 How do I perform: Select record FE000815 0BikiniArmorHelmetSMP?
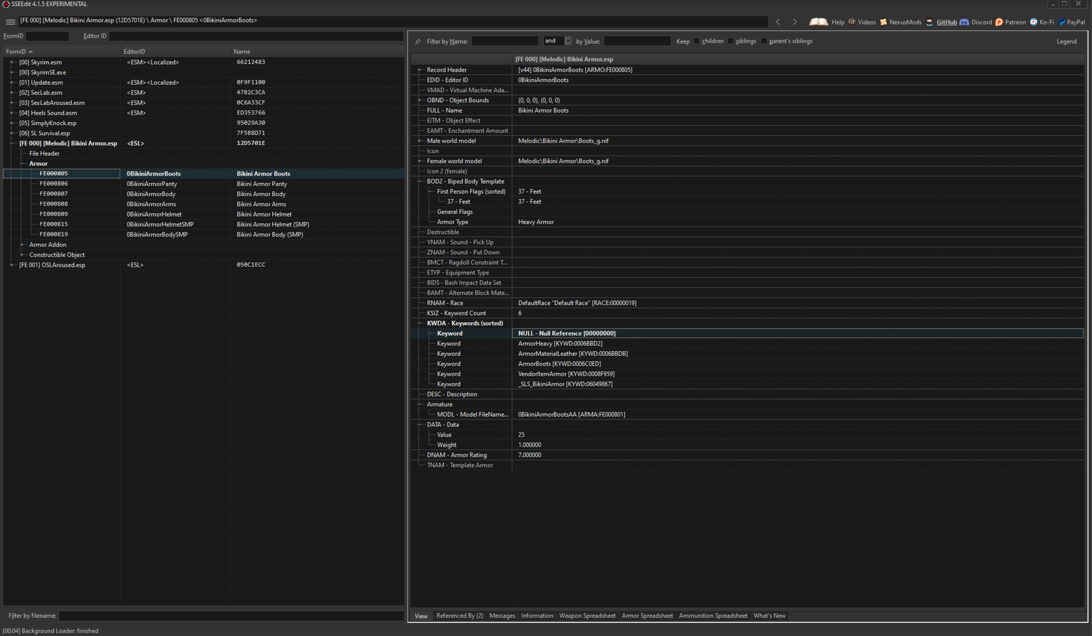[x=204, y=225]
